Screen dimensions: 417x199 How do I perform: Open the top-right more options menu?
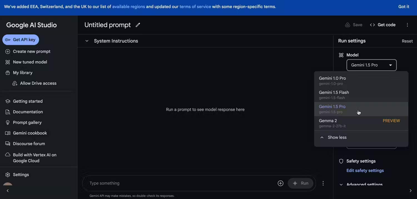pos(407,25)
